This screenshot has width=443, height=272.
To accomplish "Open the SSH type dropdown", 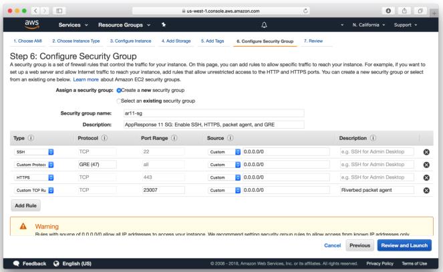I will click(x=34, y=152).
